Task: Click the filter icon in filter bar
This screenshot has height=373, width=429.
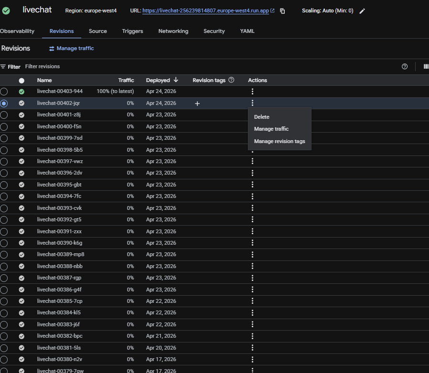Action: point(3,66)
